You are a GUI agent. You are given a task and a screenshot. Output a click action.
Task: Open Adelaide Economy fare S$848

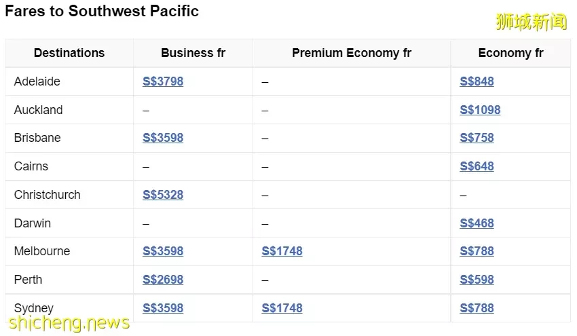point(477,81)
